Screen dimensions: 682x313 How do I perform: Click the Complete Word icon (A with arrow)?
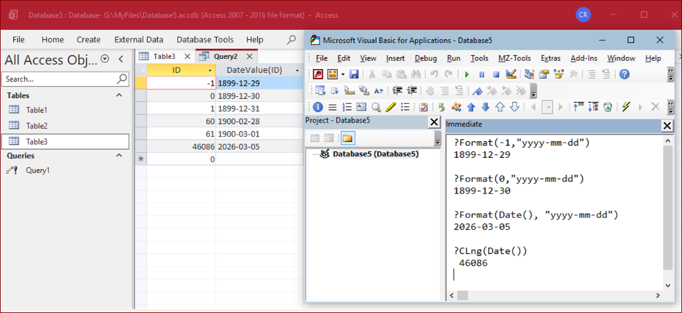(x=379, y=91)
